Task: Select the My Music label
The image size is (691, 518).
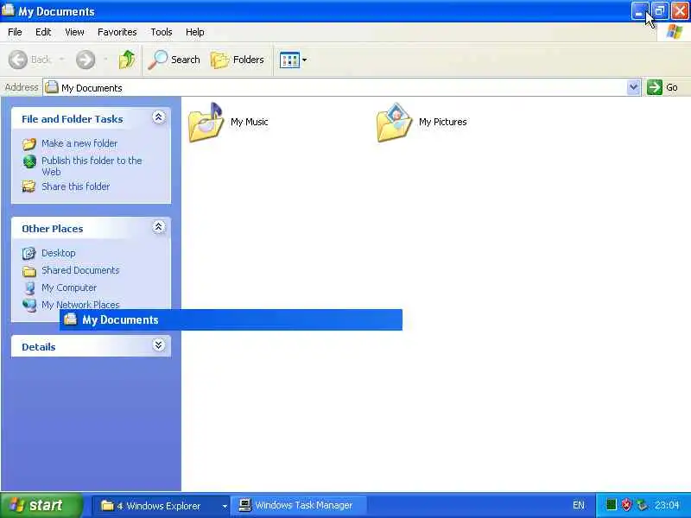Action: (250, 122)
